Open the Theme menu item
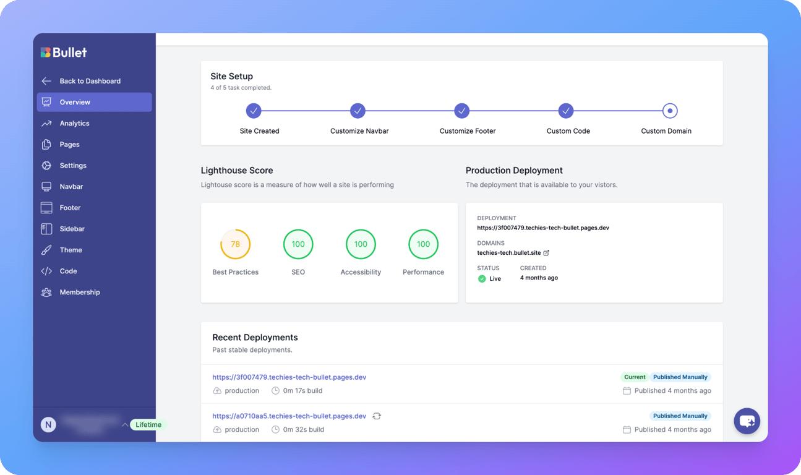This screenshot has width=801, height=475. pyautogui.click(x=94, y=250)
